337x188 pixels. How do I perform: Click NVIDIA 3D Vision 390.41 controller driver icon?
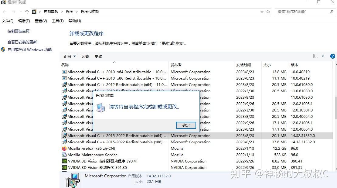click(64, 161)
